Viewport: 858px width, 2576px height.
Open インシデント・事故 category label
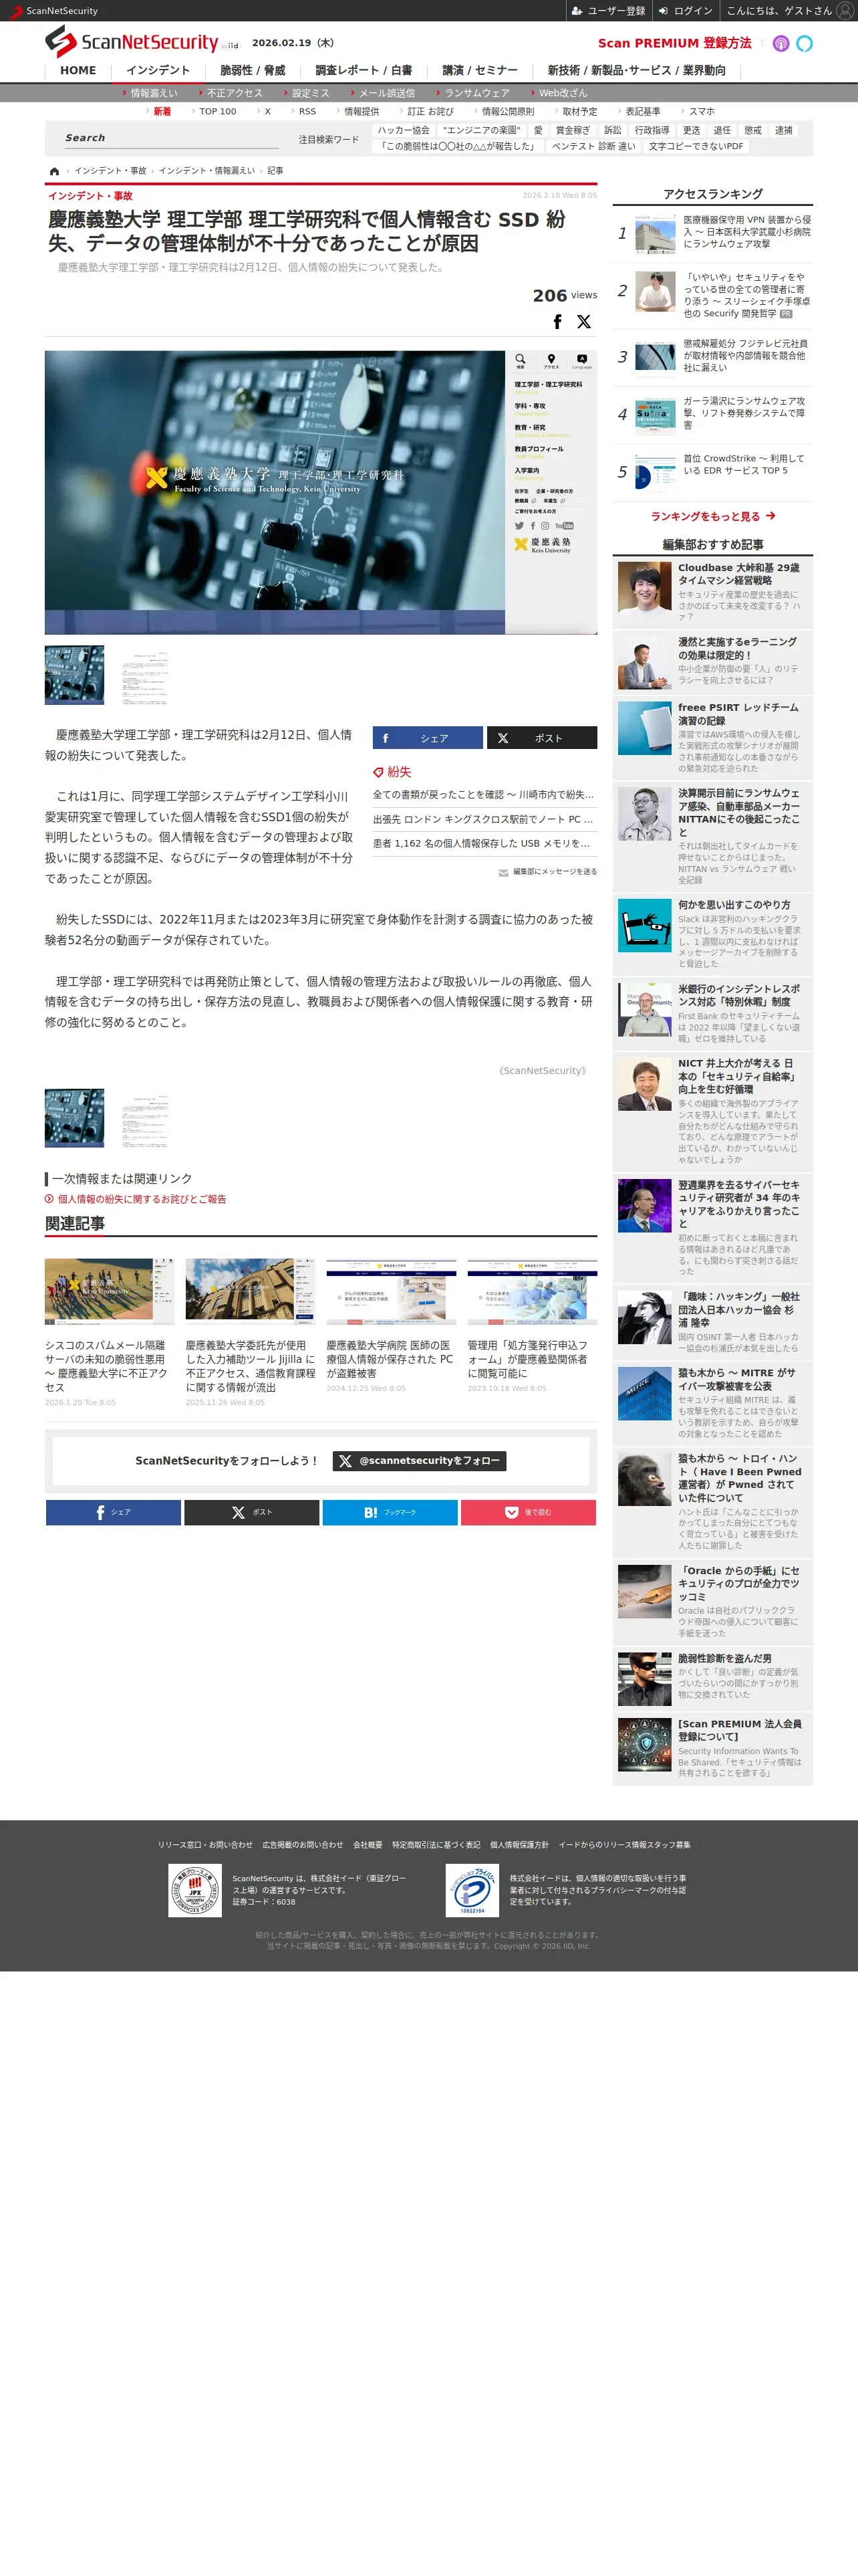tap(90, 196)
